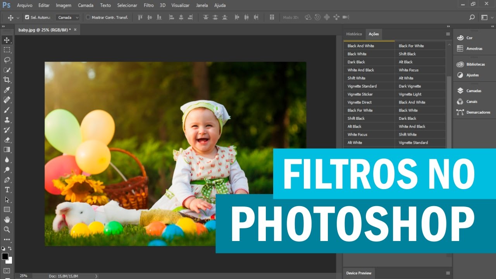Screen dimensions: 496x279
Task: Select the Eraser tool
Action: (x=7, y=139)
